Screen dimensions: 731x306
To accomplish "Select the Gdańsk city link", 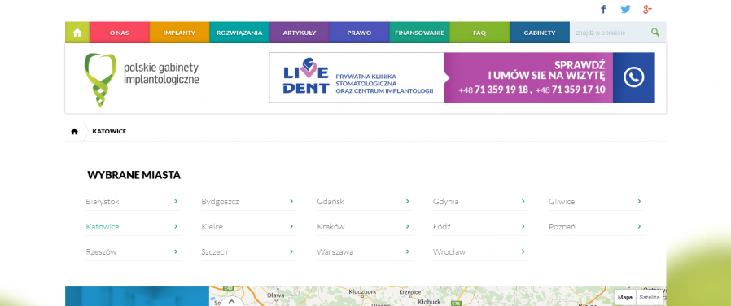I will pyautogui.click(x=330, y=202).
